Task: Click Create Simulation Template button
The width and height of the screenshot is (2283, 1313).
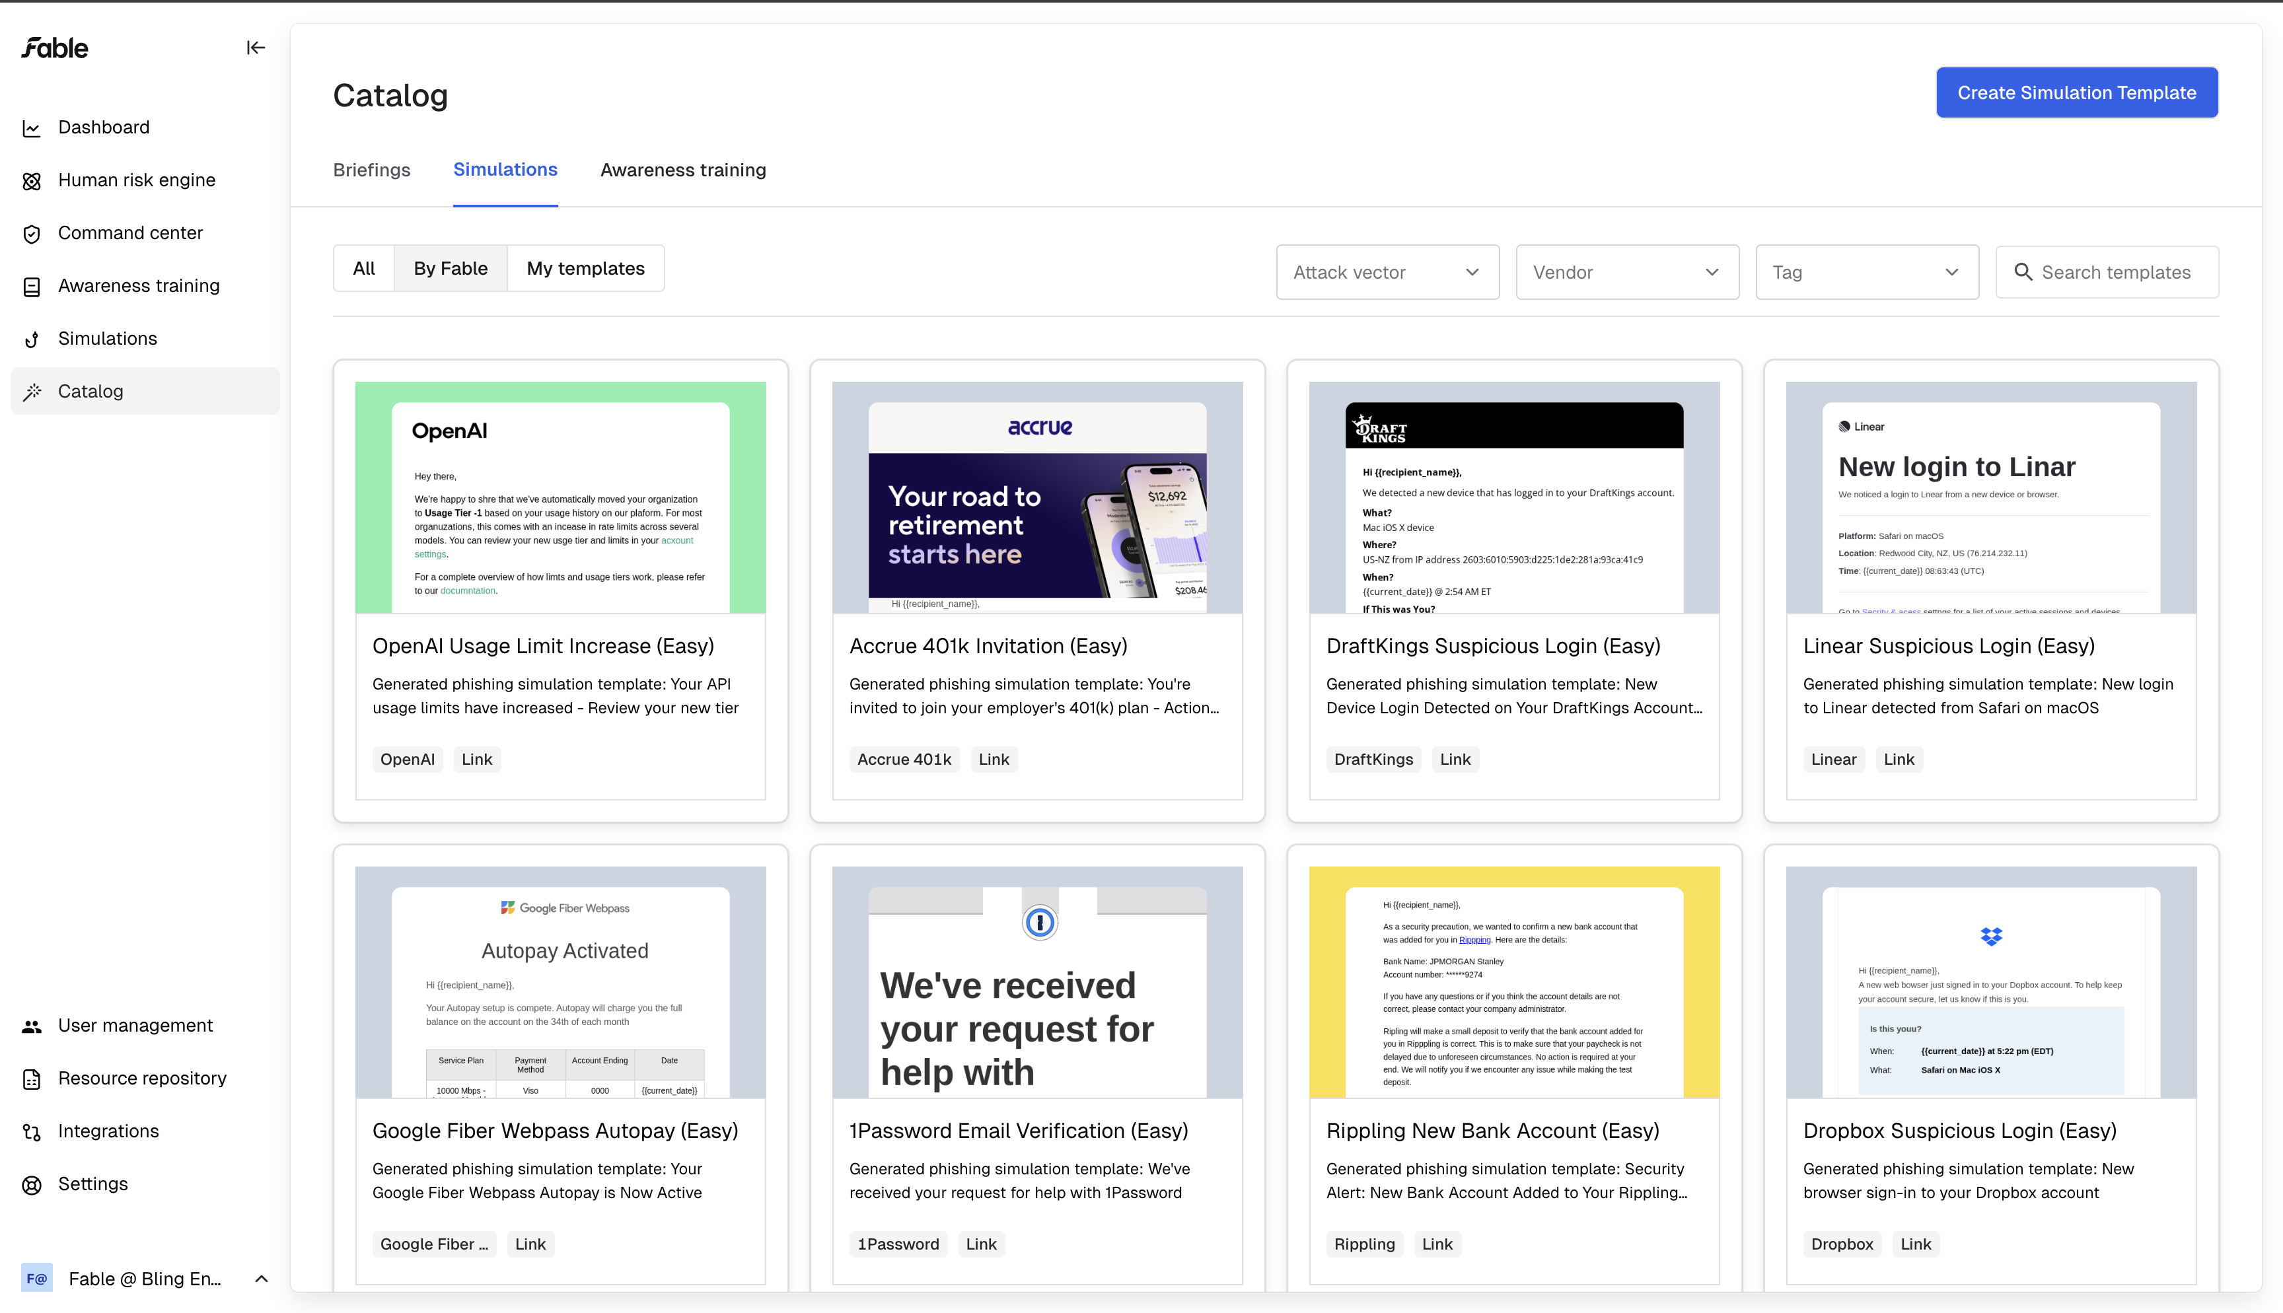Action: click(x=2076, y=93)
